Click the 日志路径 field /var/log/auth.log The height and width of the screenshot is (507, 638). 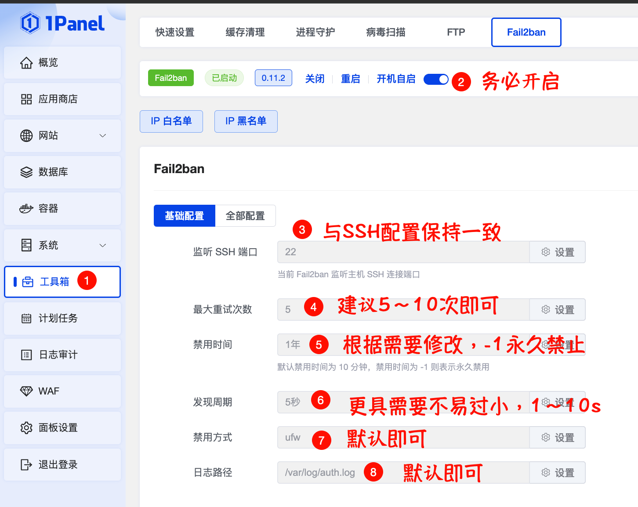403,473
